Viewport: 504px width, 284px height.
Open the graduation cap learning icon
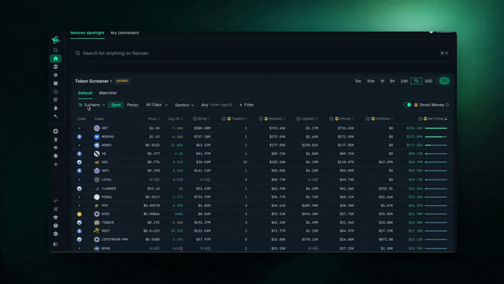(x=56, y=217)
